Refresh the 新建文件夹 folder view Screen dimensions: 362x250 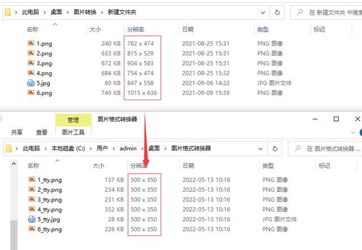point(277,12)
